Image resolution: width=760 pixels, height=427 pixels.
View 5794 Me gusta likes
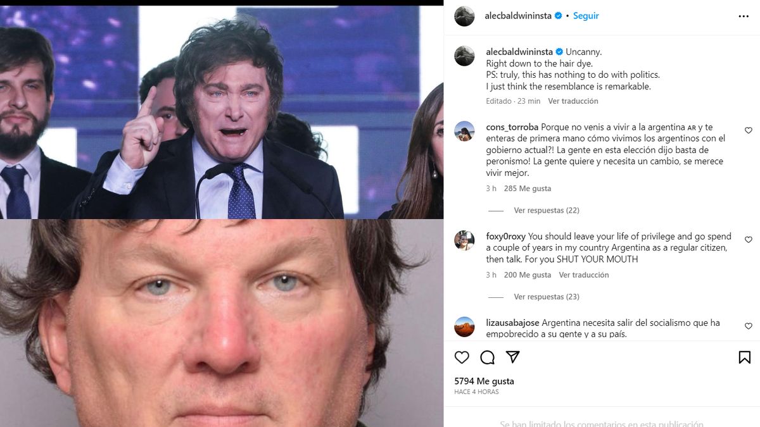pyautogui.click(x=484, y=381)
